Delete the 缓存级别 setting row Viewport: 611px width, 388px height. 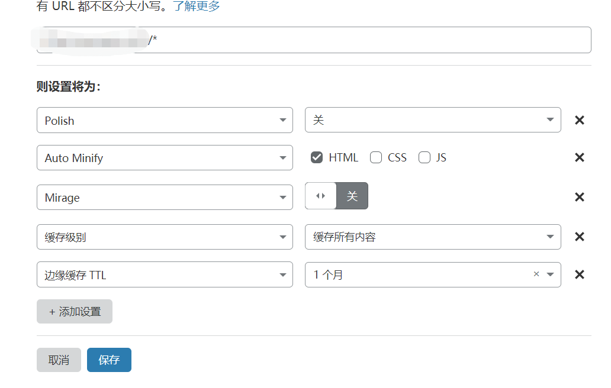pos(580,237)
